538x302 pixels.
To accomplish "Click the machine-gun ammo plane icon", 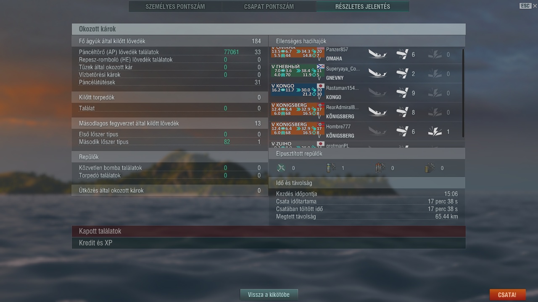I will [430, 168].
